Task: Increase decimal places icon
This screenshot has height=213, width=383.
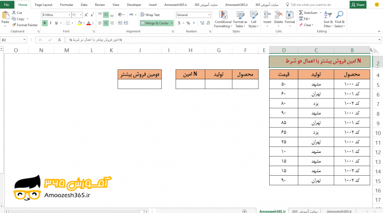Action: tap(202, 23)
